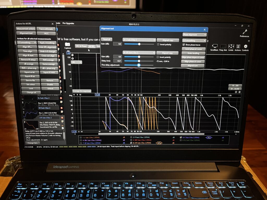Click the LFE Sub 2 Delay slider
The width and height of the screenshot is (267, 200).
(x=139, y=61)
